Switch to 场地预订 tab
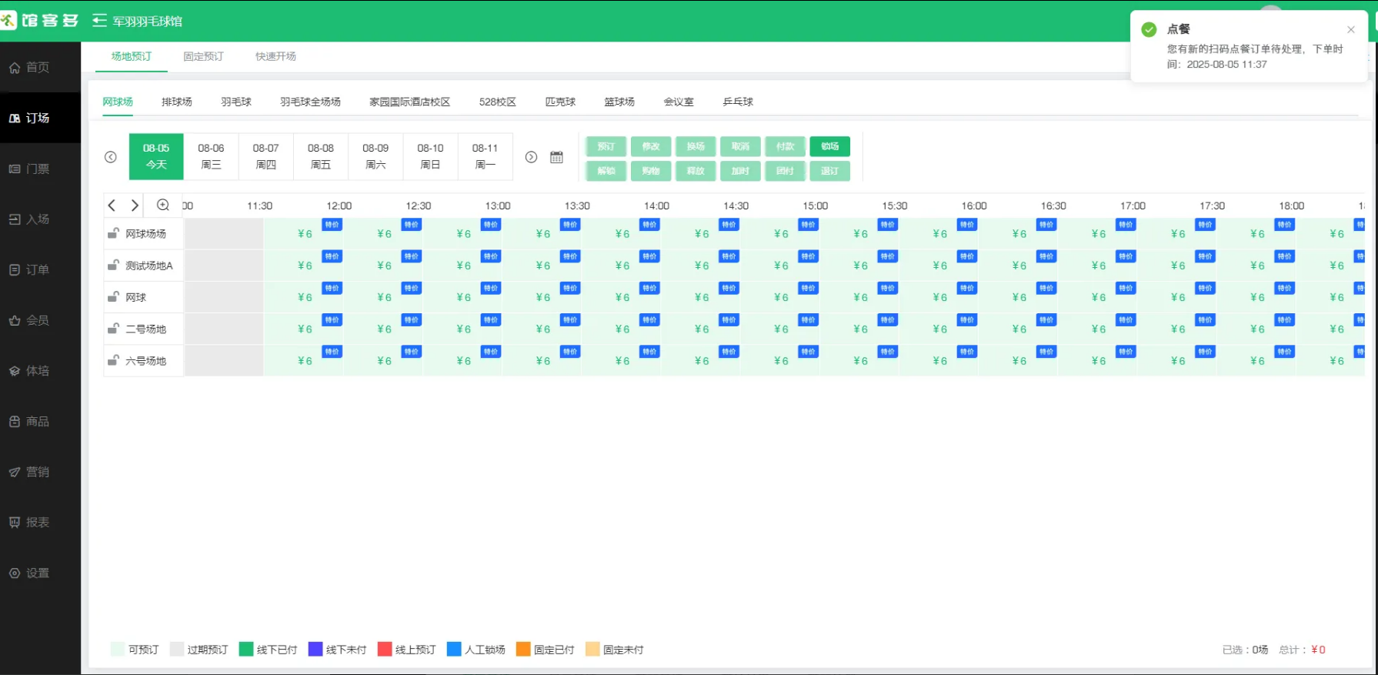Image resolution: width=1378 pixels, height=675 pixels. 132,56
